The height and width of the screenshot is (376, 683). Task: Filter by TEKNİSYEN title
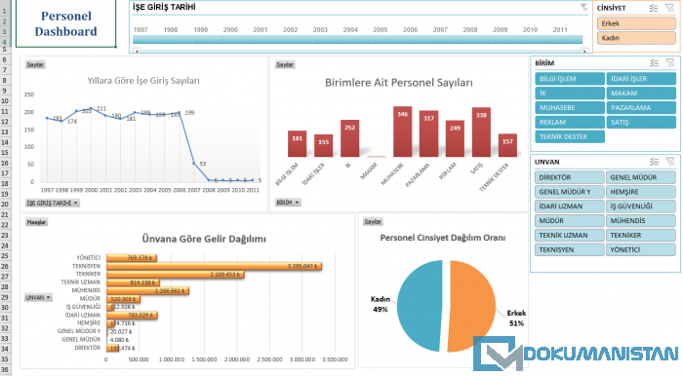coord(570,250)
